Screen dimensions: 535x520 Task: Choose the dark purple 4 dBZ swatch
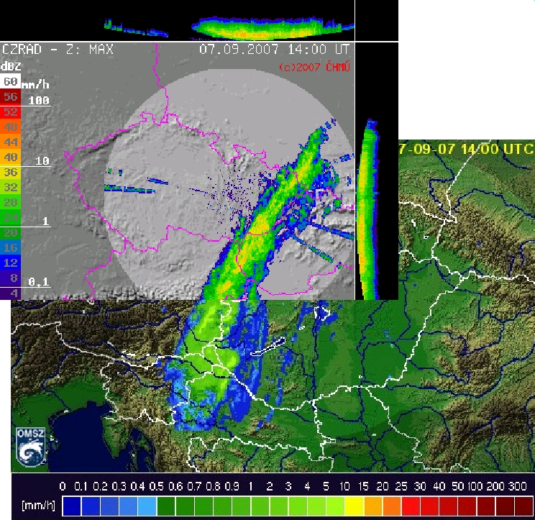10,292
